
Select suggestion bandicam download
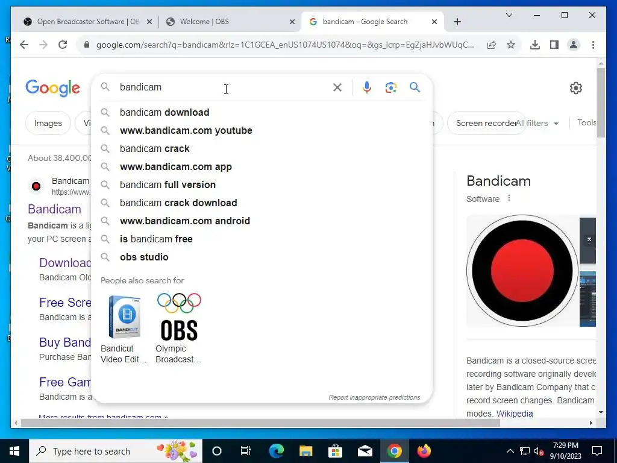[x=262, y=113]
